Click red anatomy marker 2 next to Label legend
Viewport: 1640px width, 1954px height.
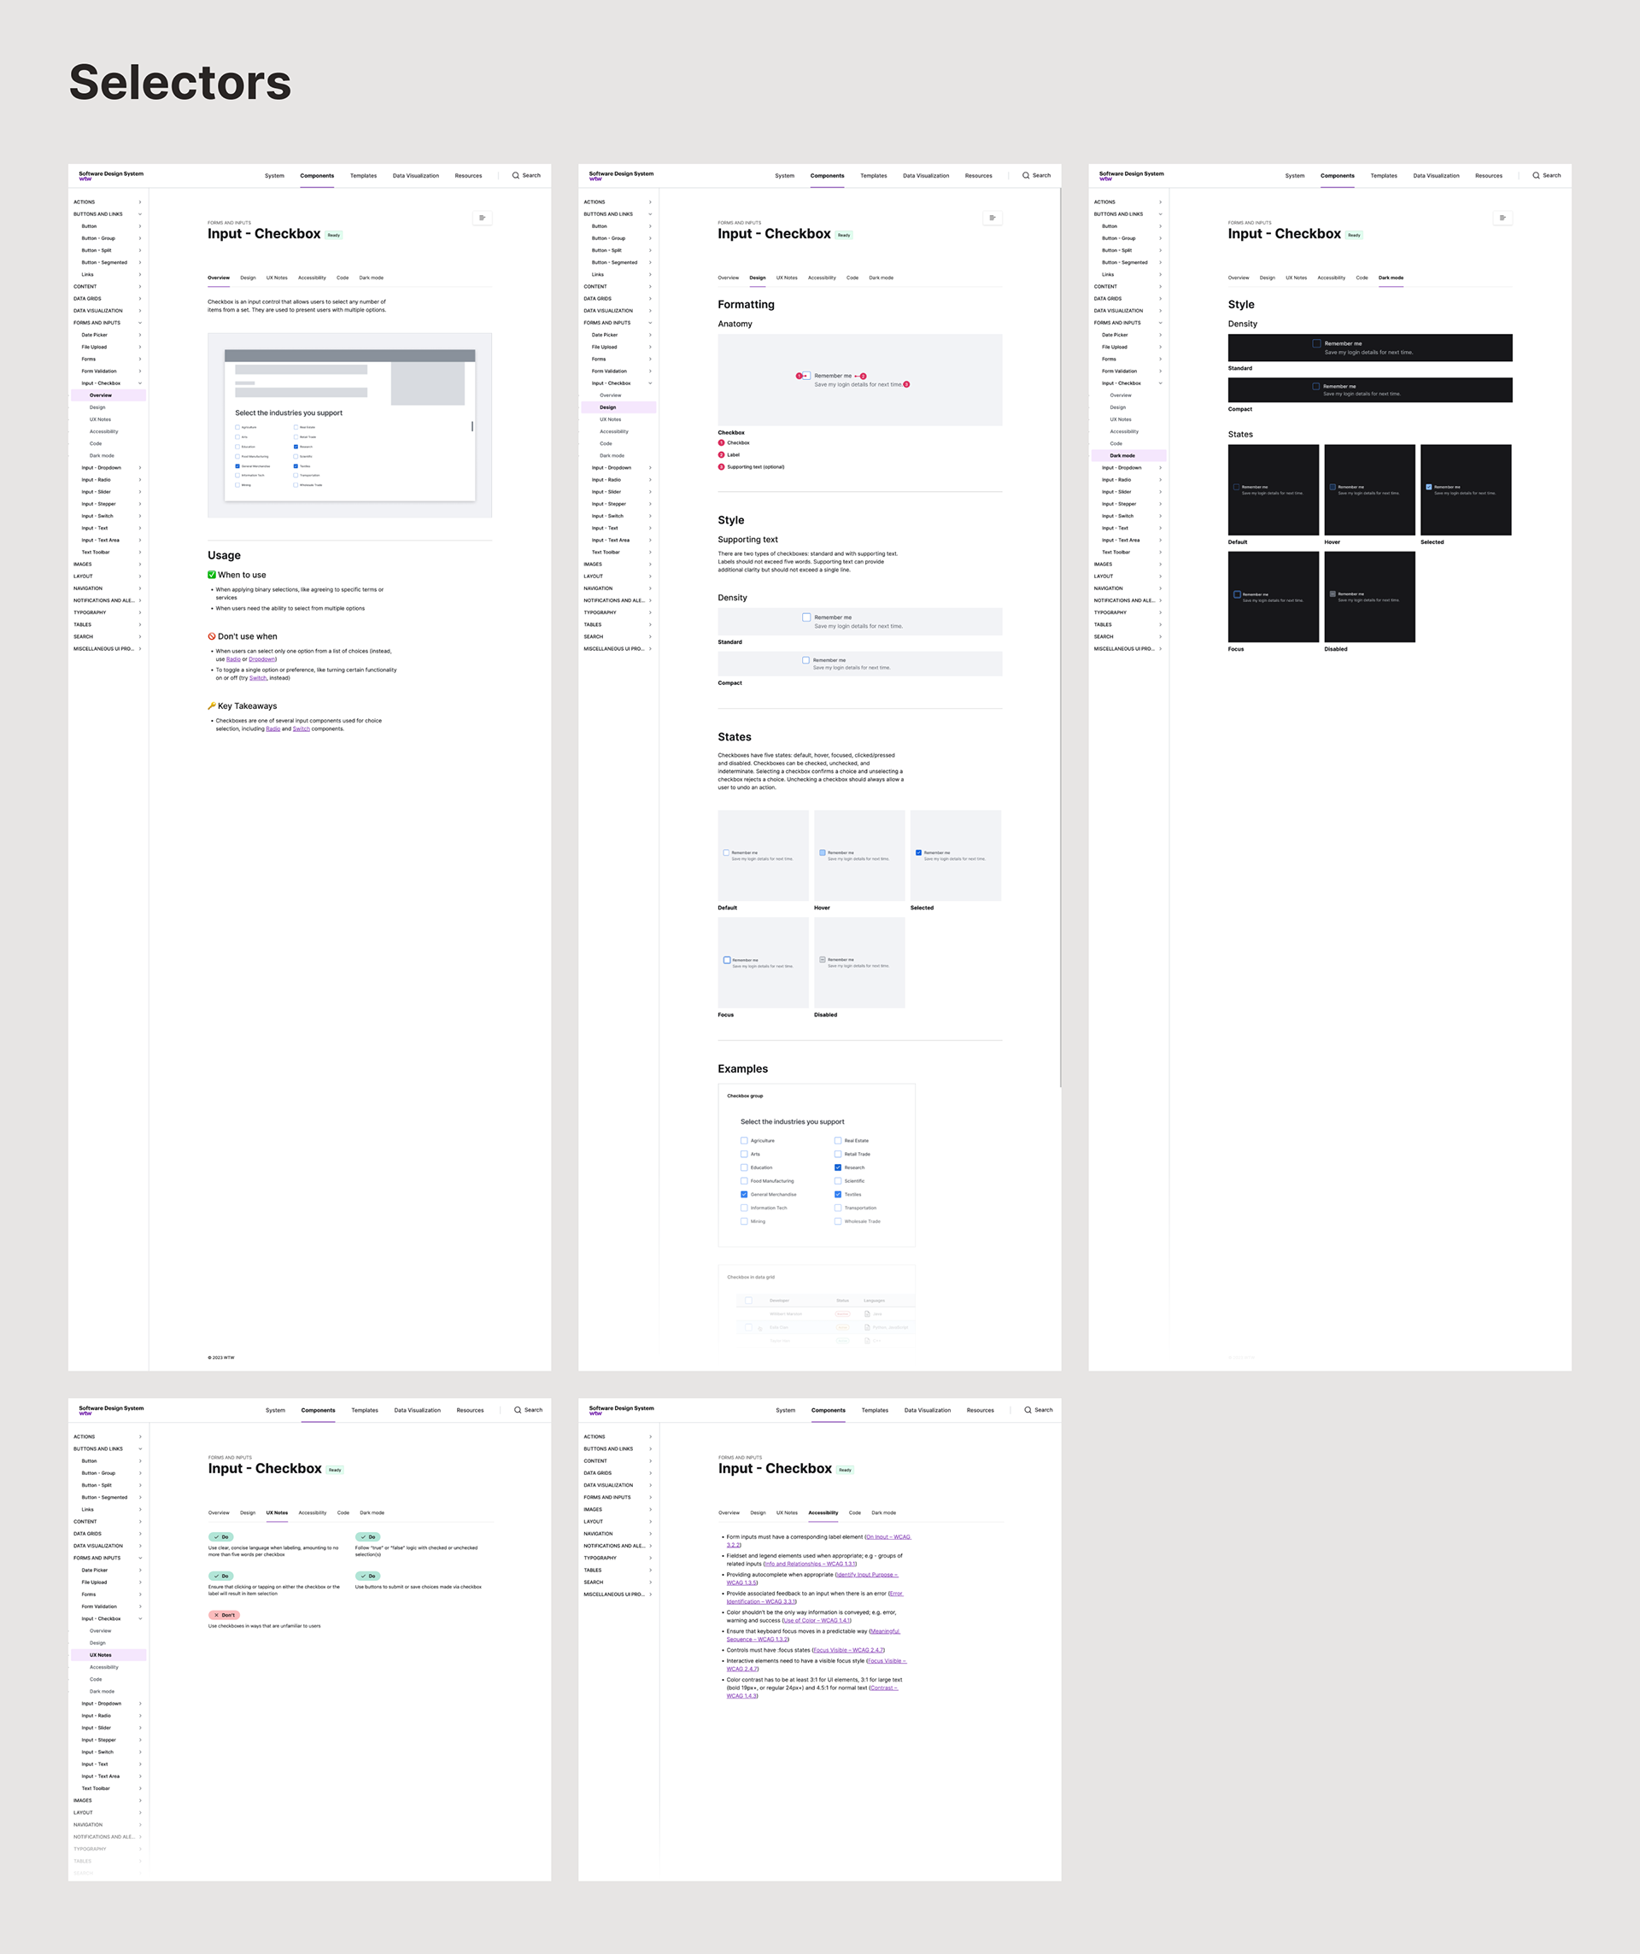(x=721, y=455)
